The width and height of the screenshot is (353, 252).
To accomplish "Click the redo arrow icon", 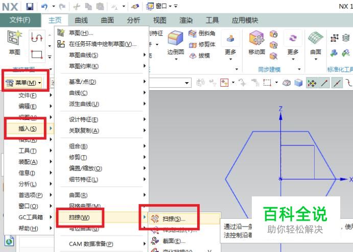I will [x=62, y=7].
